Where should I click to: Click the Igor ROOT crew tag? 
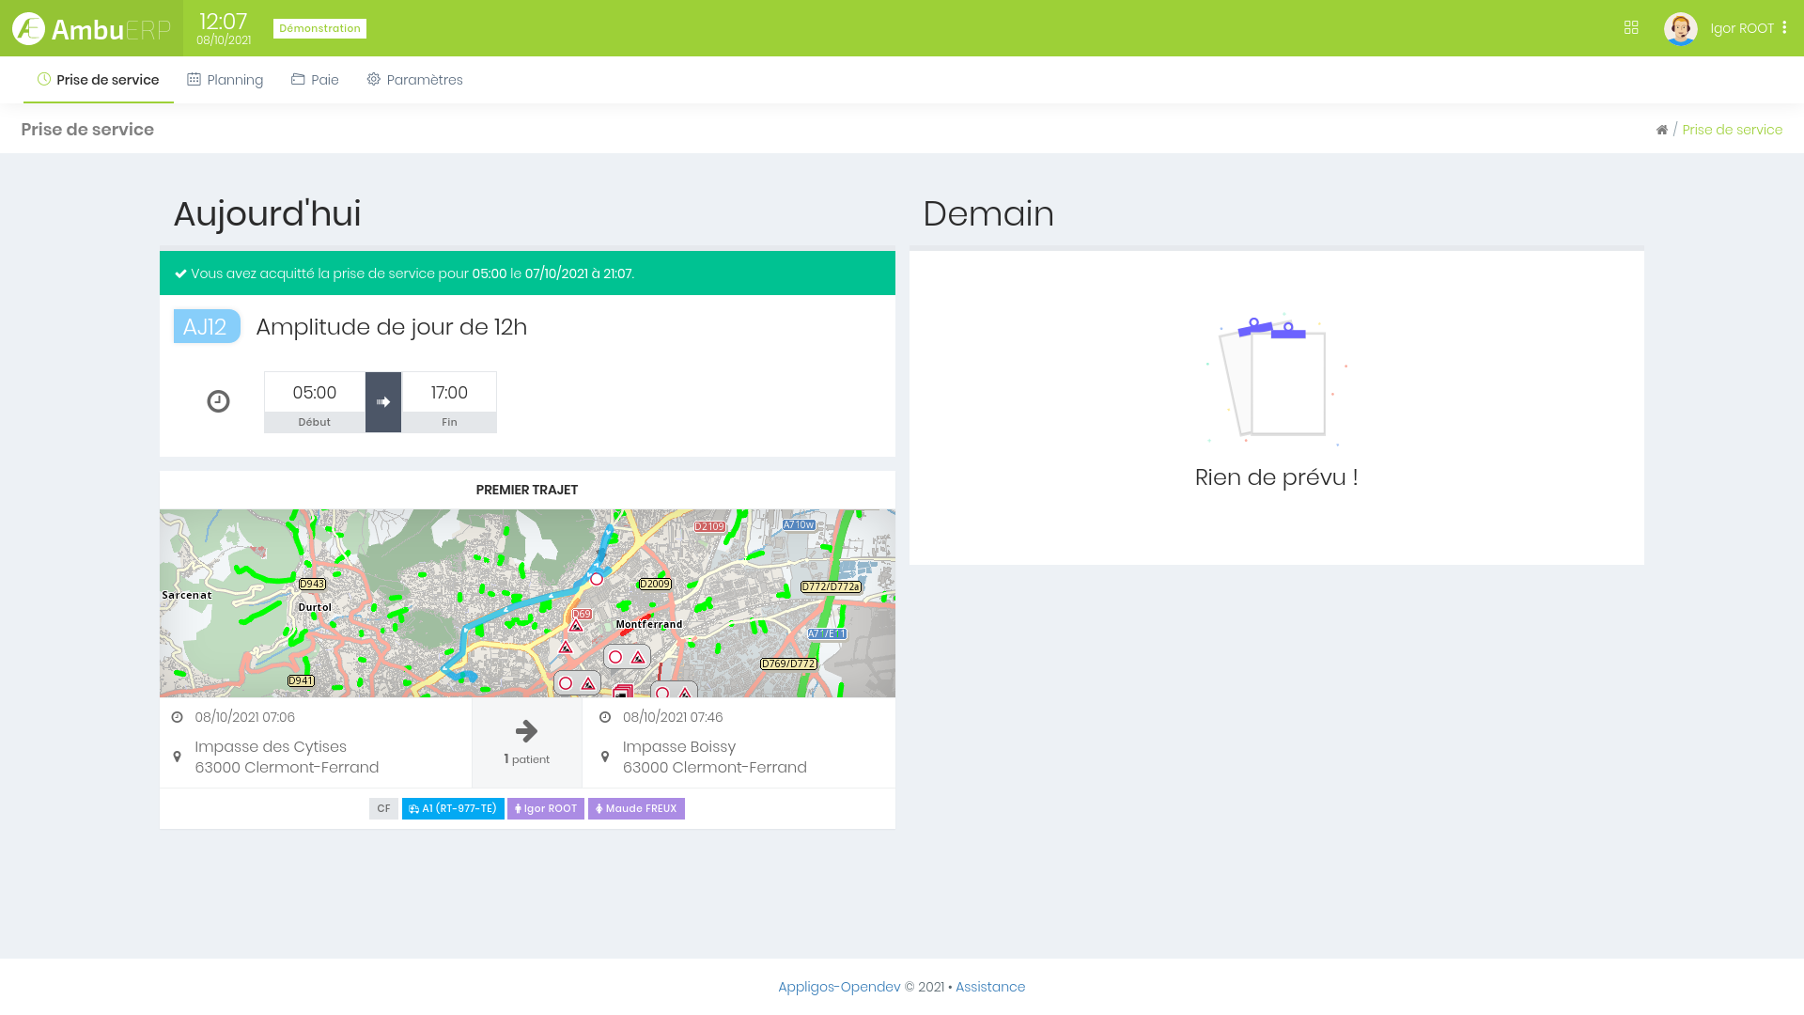(546, 808)
